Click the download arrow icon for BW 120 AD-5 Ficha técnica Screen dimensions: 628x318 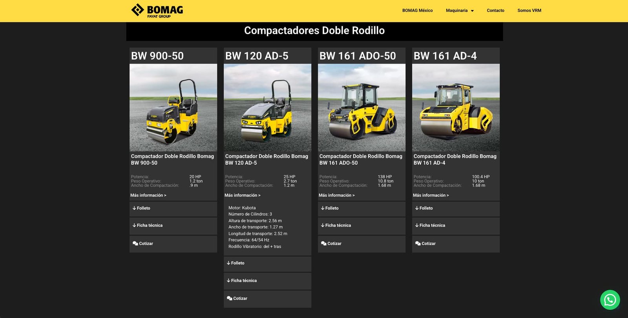(x=228, y=280)
